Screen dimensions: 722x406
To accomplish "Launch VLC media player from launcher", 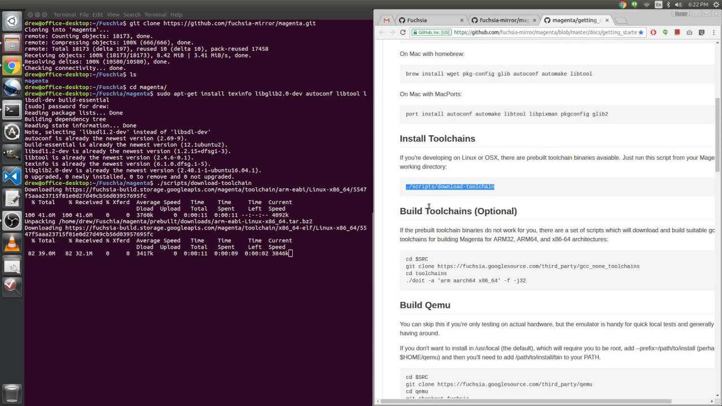I will tap(12, 242).
